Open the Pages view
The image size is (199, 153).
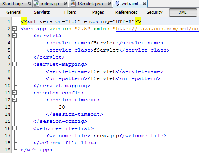(98, 12)
